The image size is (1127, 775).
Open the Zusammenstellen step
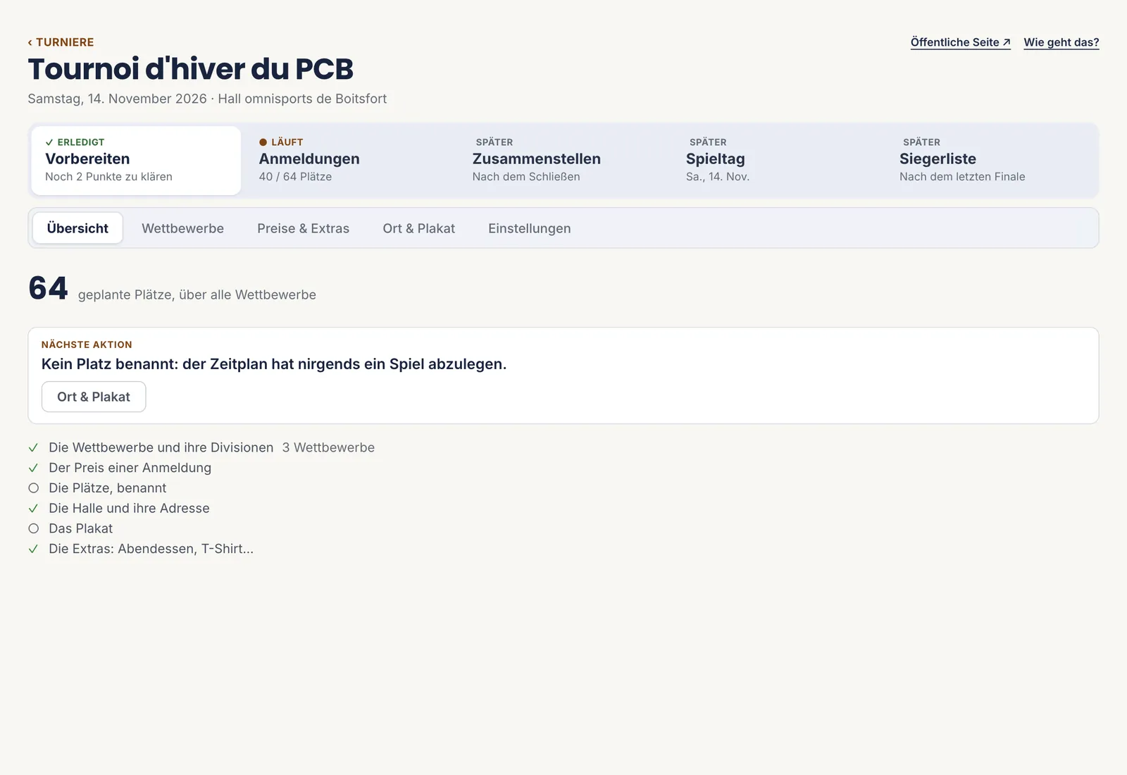click(x=563, y=161)
